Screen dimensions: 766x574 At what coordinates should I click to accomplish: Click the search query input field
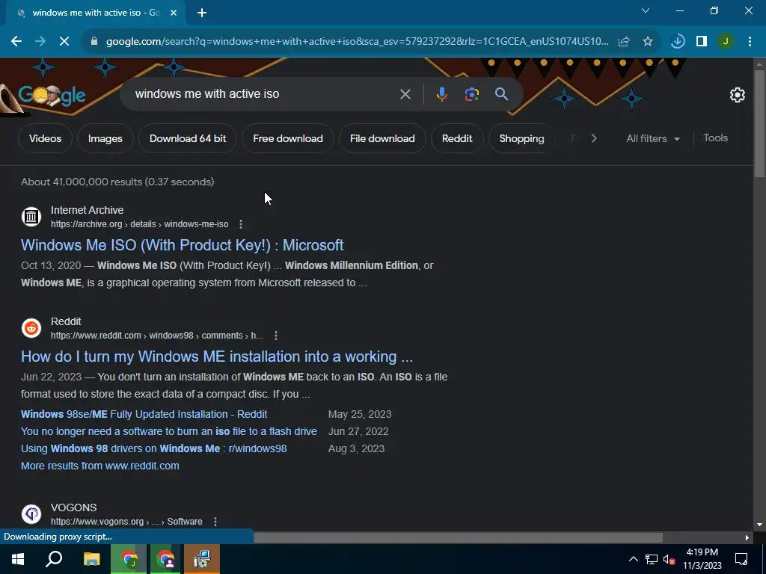[x=264, y=94]
